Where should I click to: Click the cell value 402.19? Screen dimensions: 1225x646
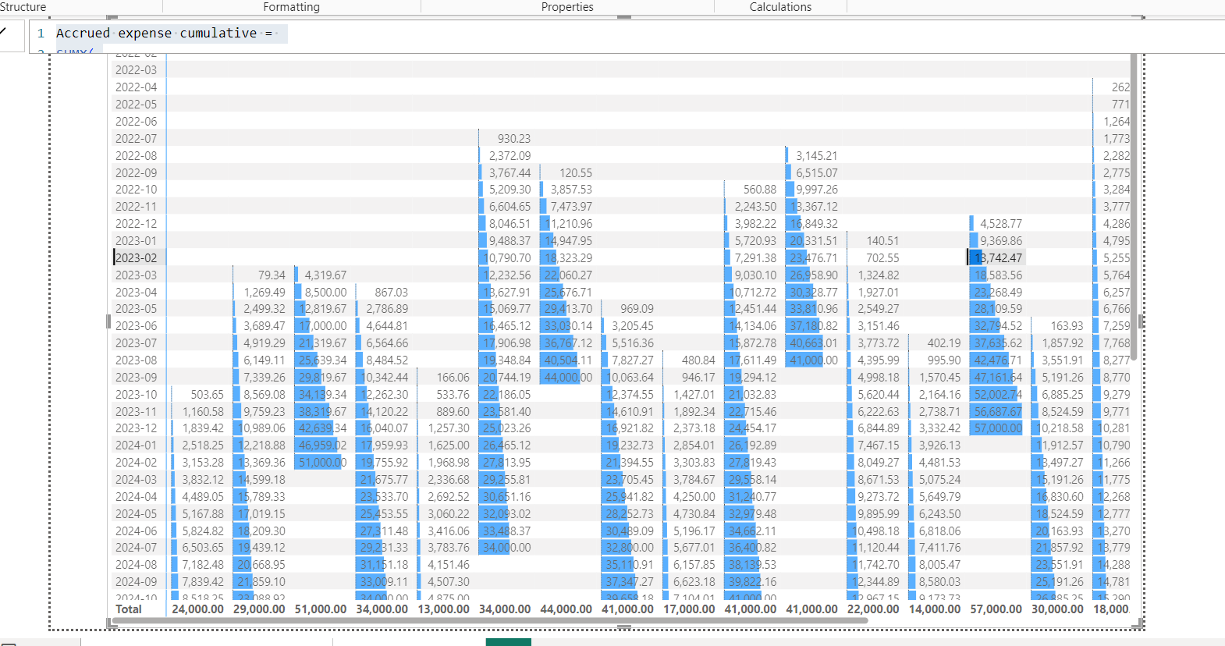[944, 343]
